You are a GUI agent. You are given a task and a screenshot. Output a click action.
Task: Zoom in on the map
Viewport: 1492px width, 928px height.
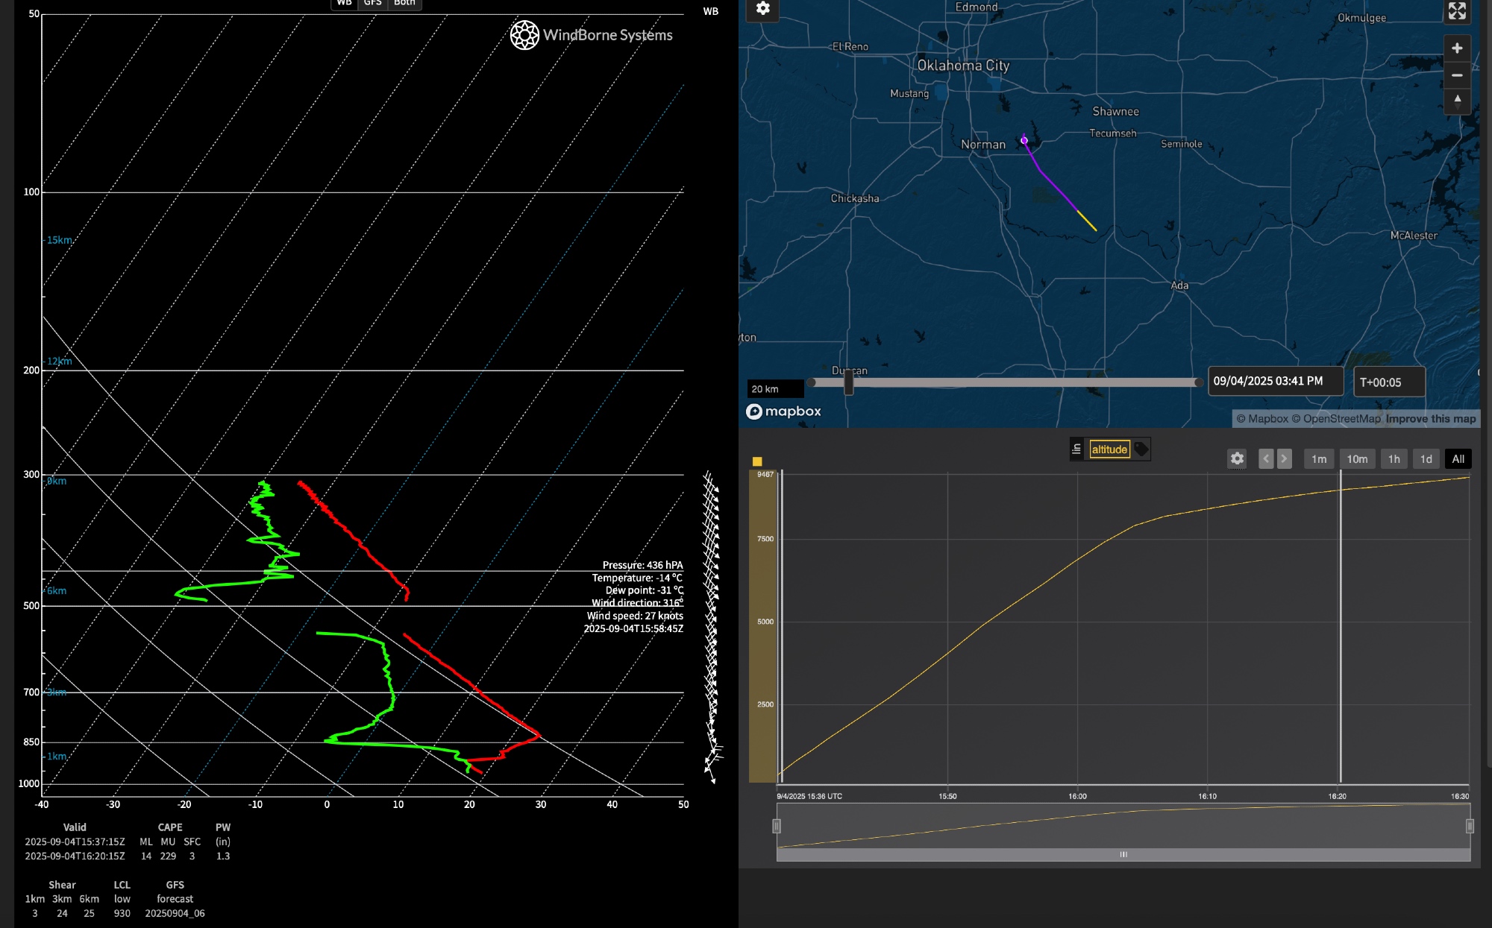tap(1456, 48)
